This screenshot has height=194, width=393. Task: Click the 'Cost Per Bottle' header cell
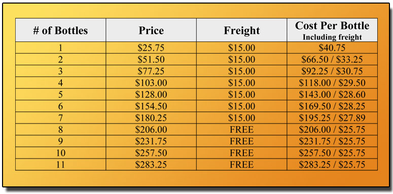[x=332, y=30]
